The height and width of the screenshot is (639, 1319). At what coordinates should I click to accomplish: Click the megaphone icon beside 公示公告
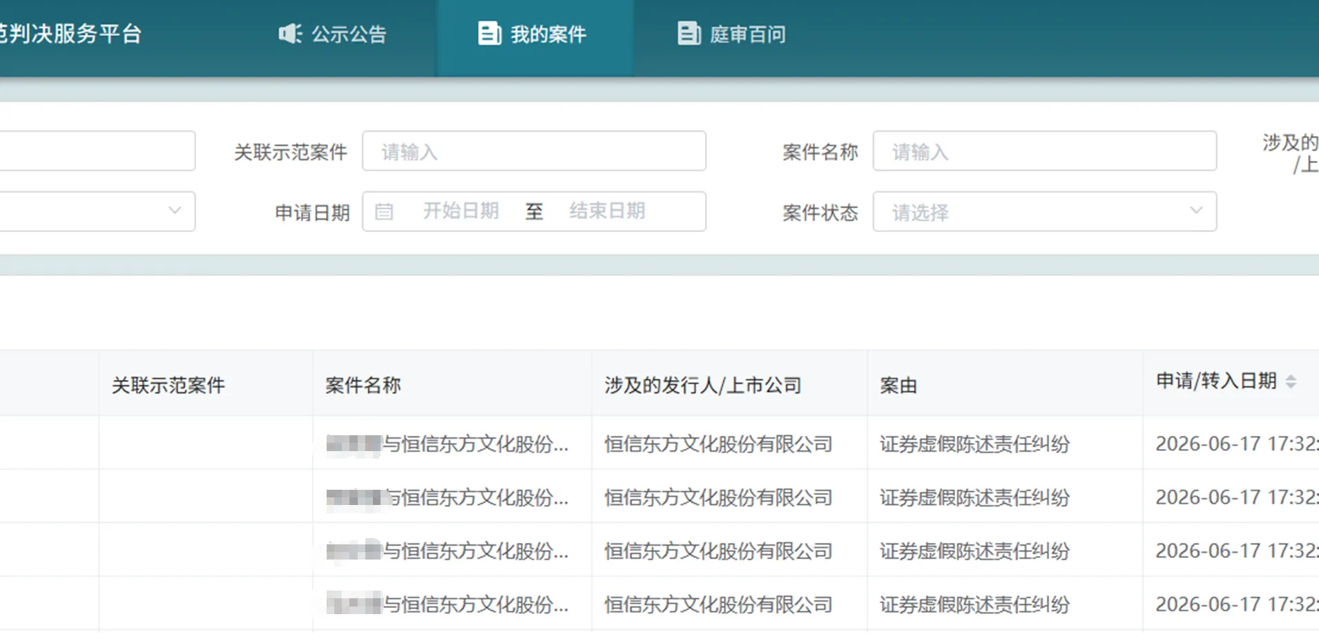(x=290, y=33)
